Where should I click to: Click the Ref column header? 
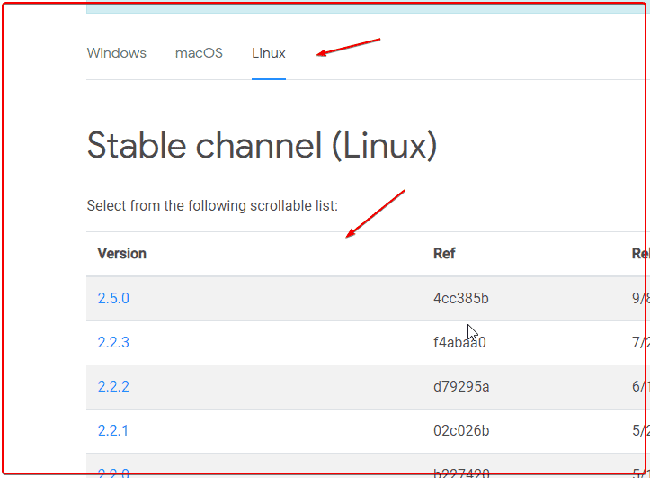click(x=444, y=254)
